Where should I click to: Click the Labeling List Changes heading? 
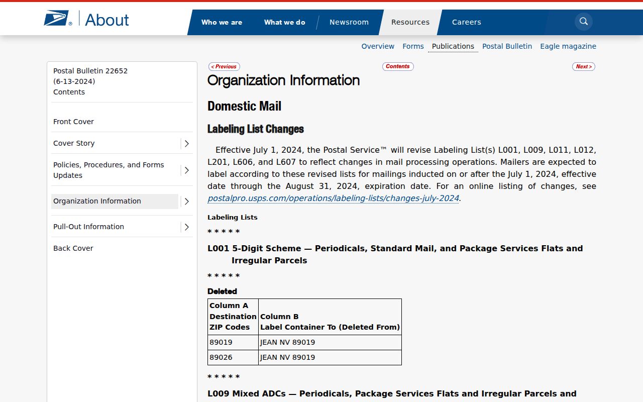click(x=256, y=129)
